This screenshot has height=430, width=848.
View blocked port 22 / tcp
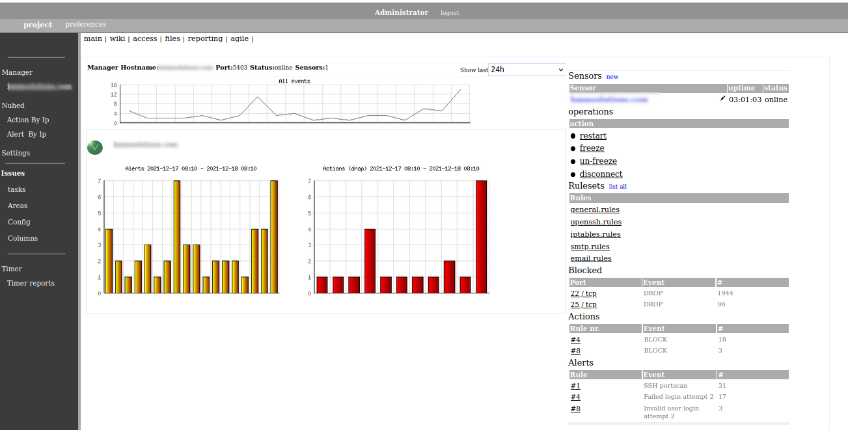tap(583, 293)
